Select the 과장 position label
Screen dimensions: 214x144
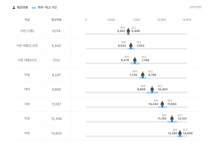(x=27, y=104)
